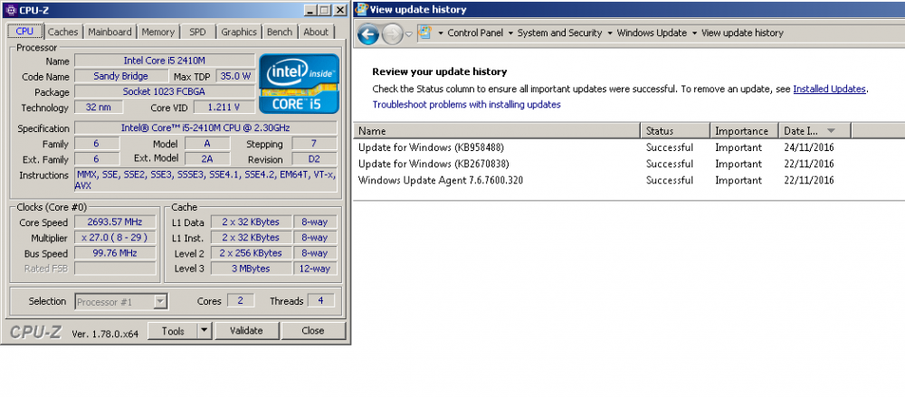Switch to the CPU tab
This screenshot has width=905, height=397.
[x=24, y=31]
